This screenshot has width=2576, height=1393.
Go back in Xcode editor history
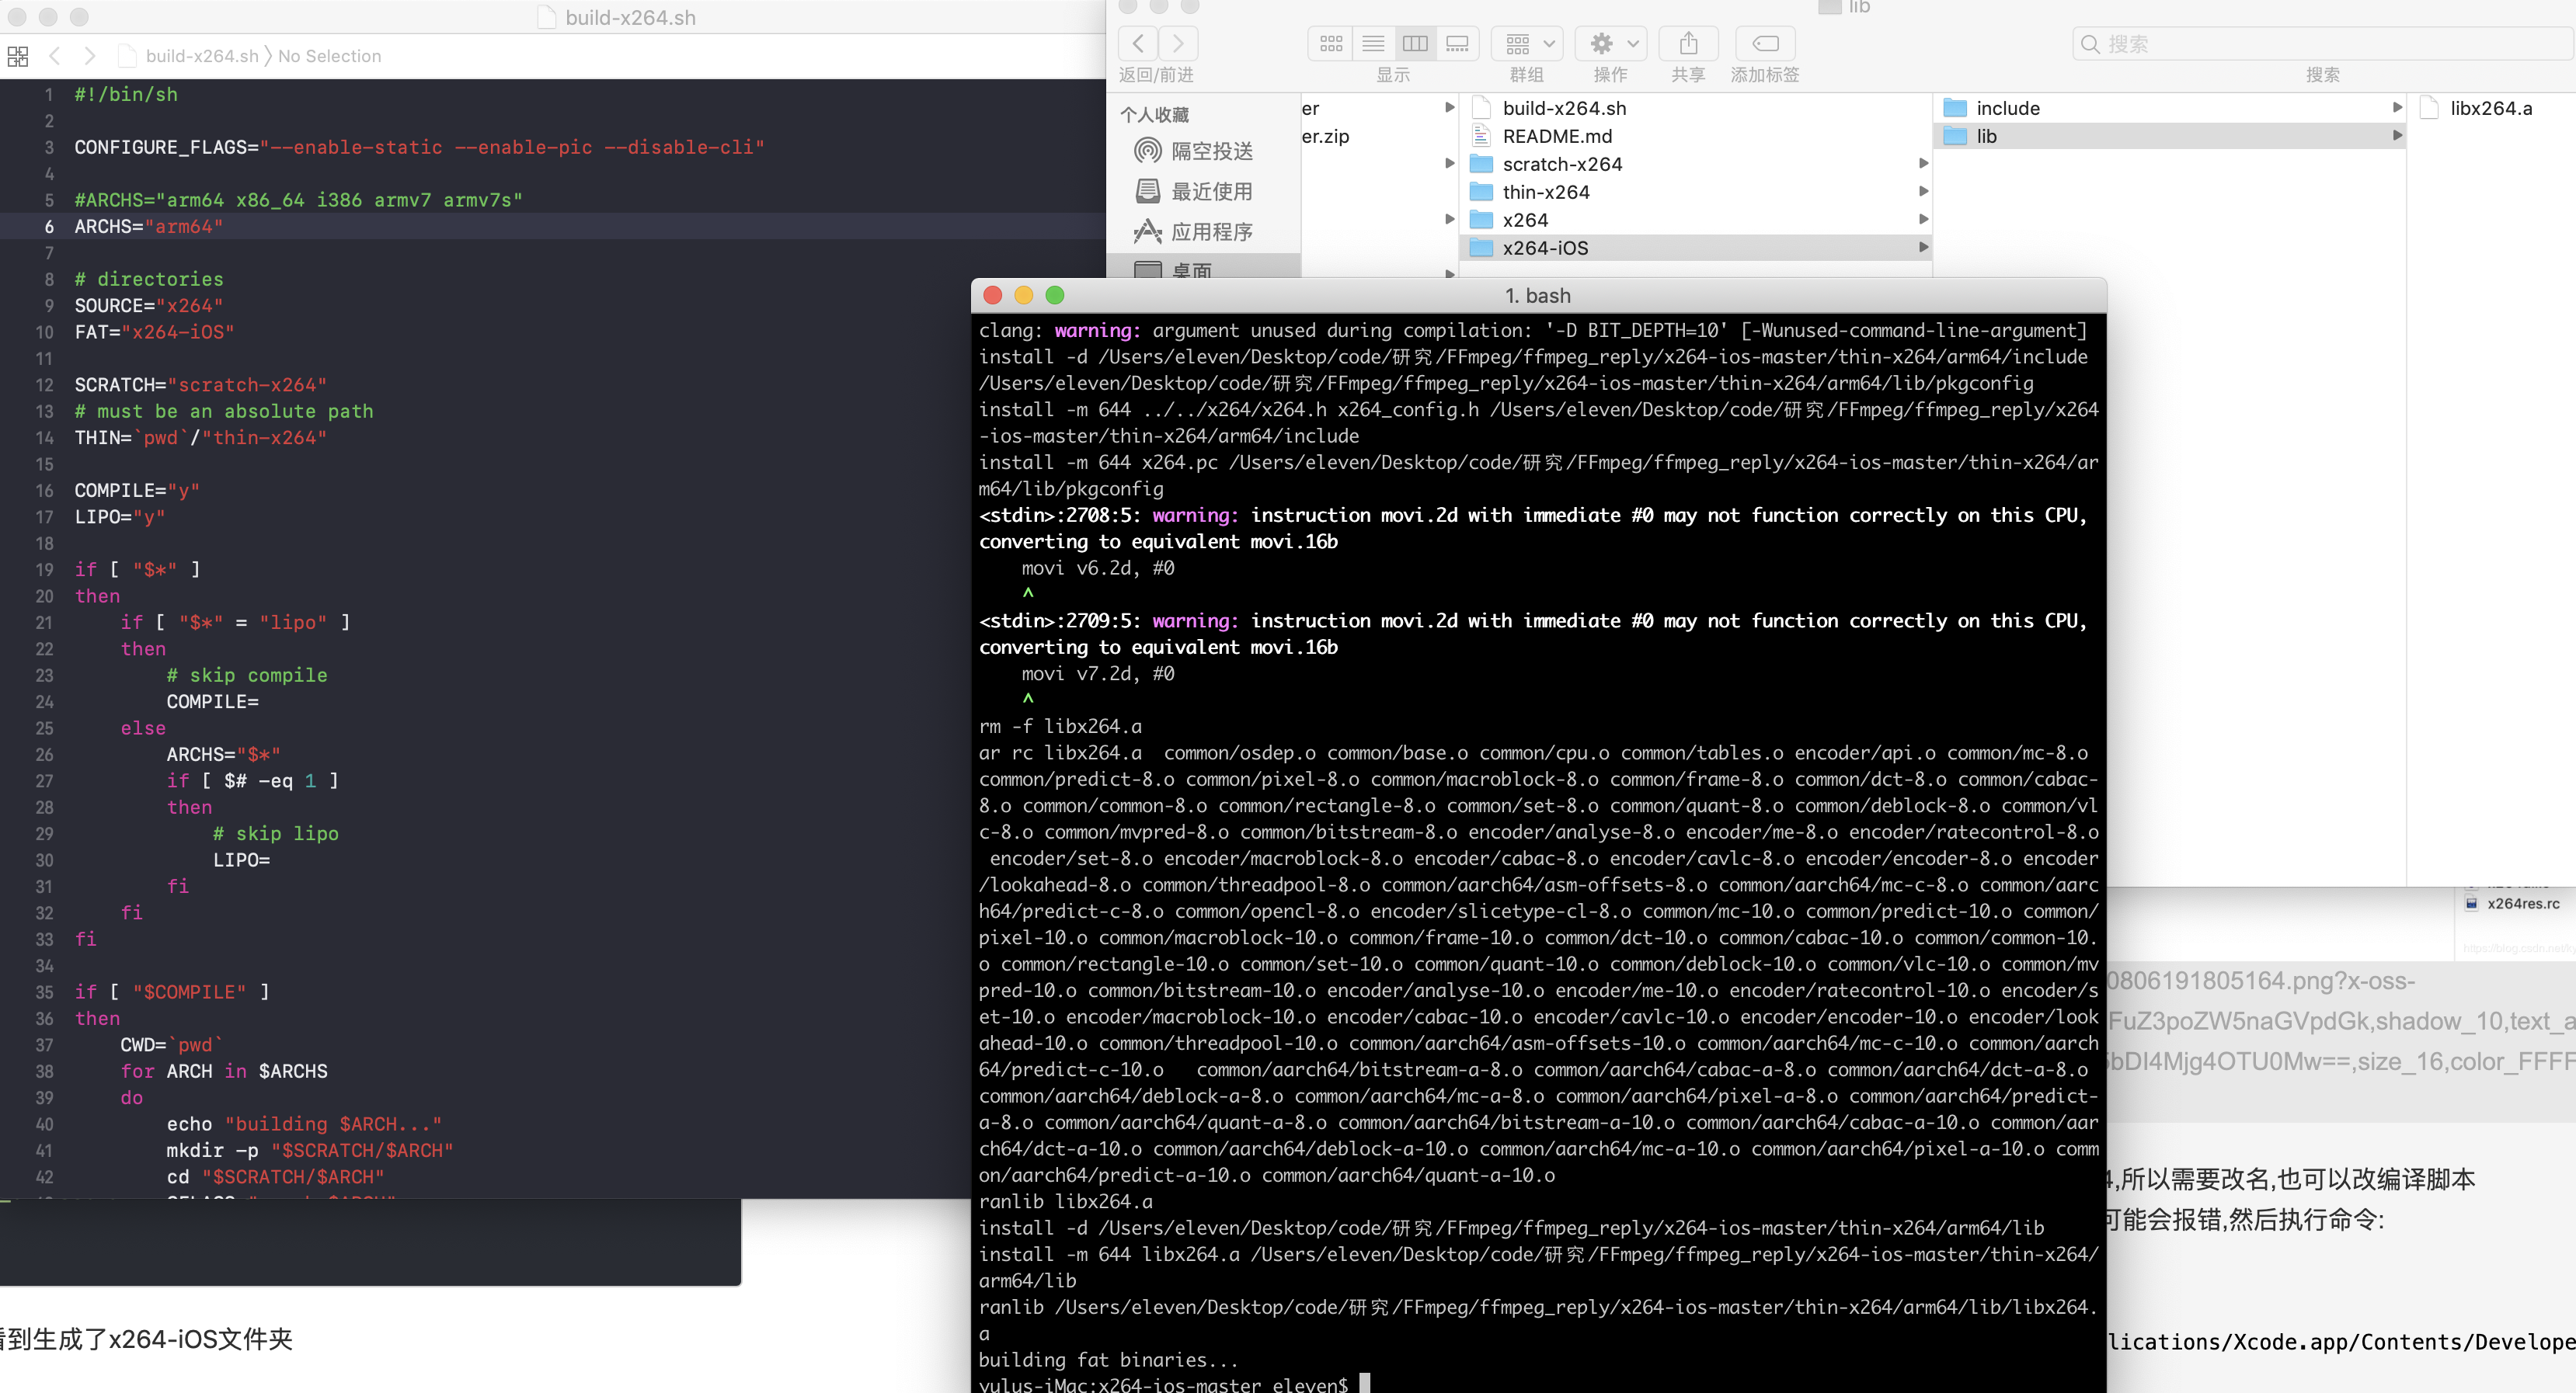(x=56, y=56)
